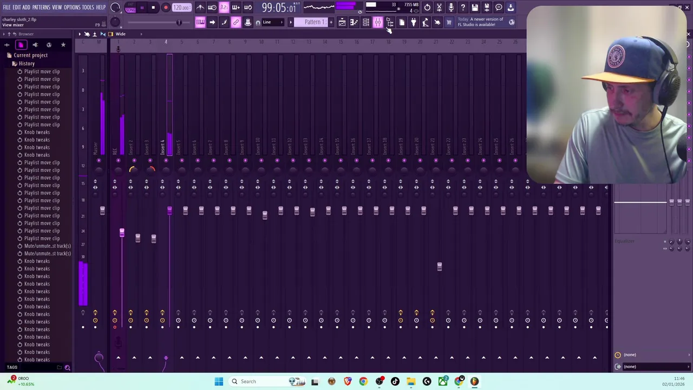Screen dimensions: 693x390
Task: Click the Save project floppy icon
Action: (x=475, y=8)
